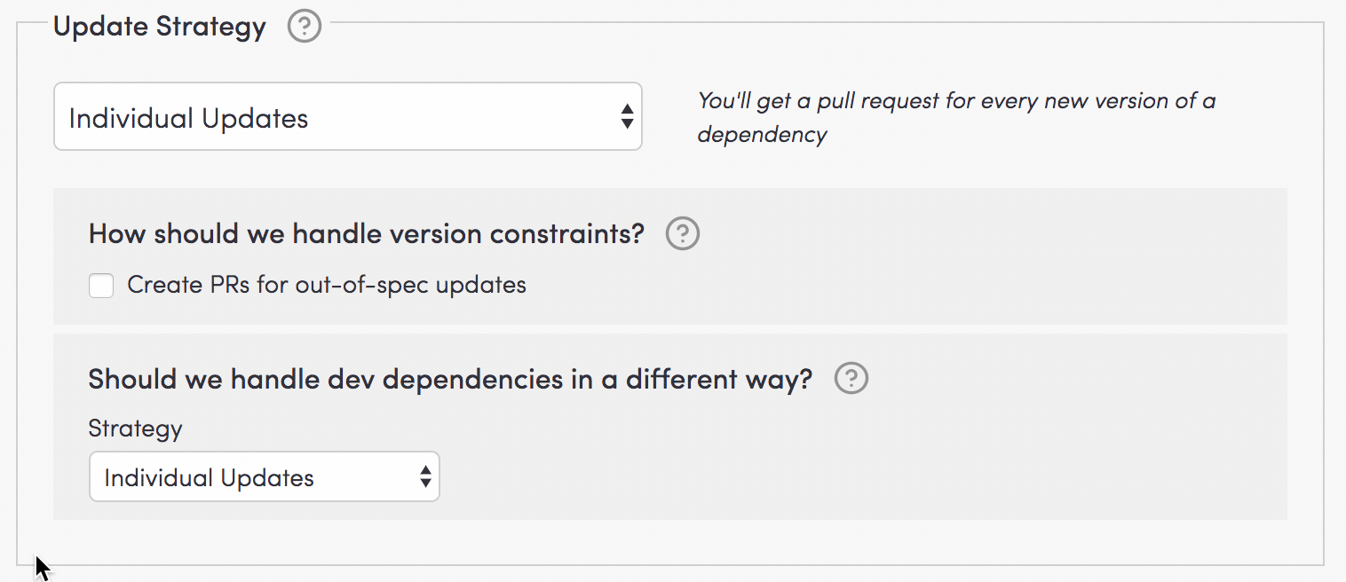Image resolution: width=1346 pixels, height=582 pixels.
Task: Click the 'Create PRs for out-of-spec updates' label
Action: (x=326, y=286)
